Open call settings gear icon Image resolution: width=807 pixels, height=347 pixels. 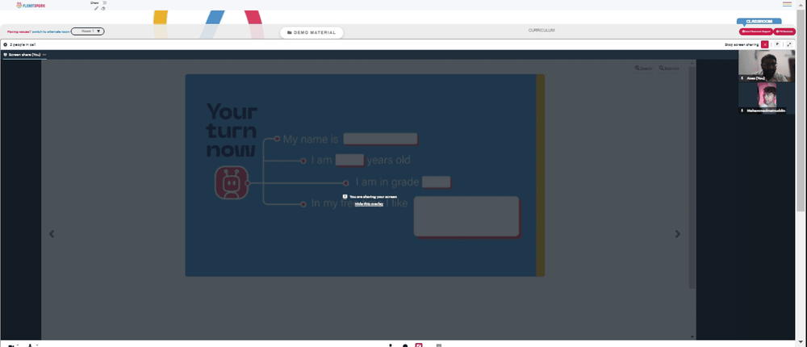[x=5, y=45]
